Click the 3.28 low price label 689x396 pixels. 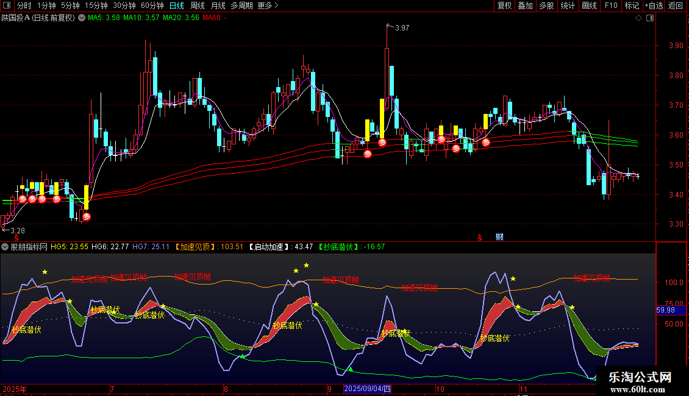18,230
